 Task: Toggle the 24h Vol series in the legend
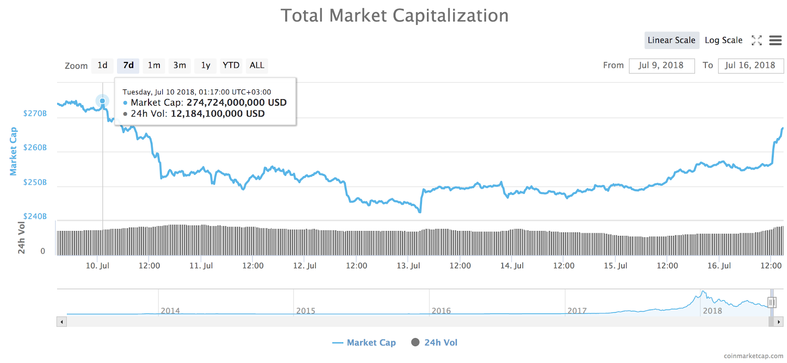[x=435, y=342]
